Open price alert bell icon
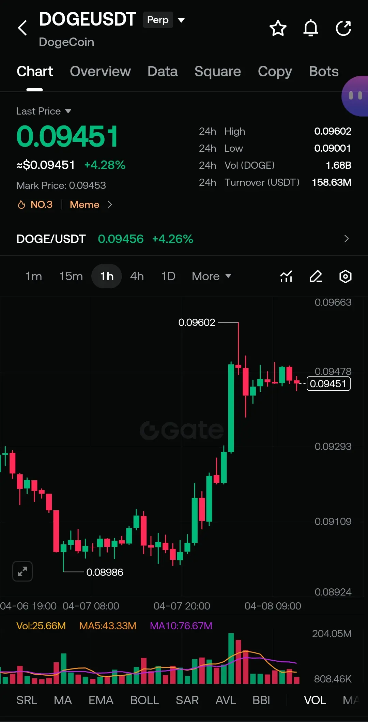 (x=311, y=28)
